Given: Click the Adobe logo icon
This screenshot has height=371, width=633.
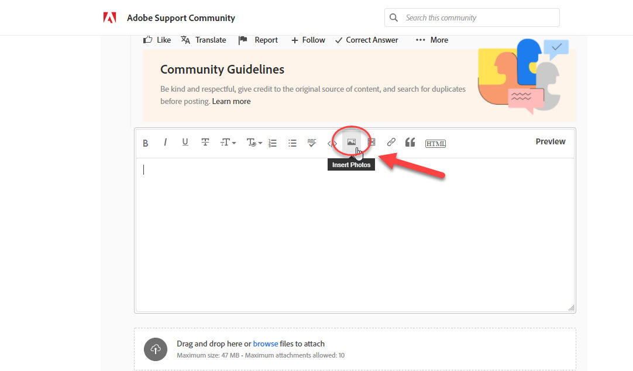Looking at the screenshot, I should [x=109, y=18].
